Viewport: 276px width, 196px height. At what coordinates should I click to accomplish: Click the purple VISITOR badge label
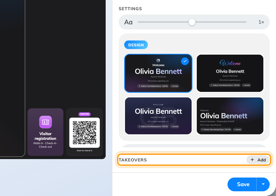click(84, 114)
